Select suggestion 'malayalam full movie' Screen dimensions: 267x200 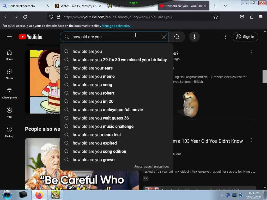[117, 110]
